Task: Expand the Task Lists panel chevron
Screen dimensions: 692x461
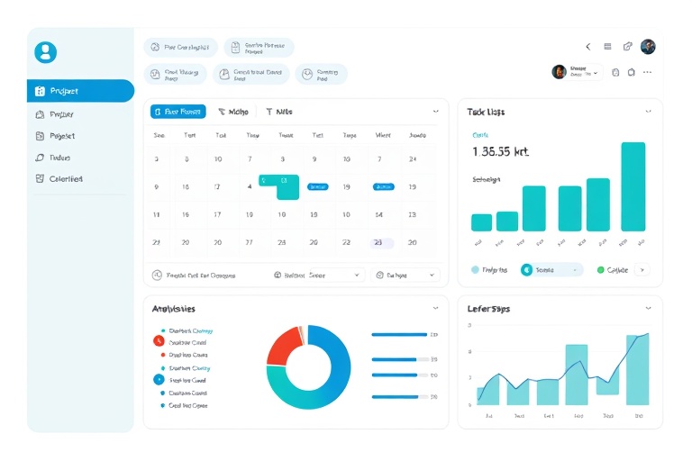Action: [648, 112]
